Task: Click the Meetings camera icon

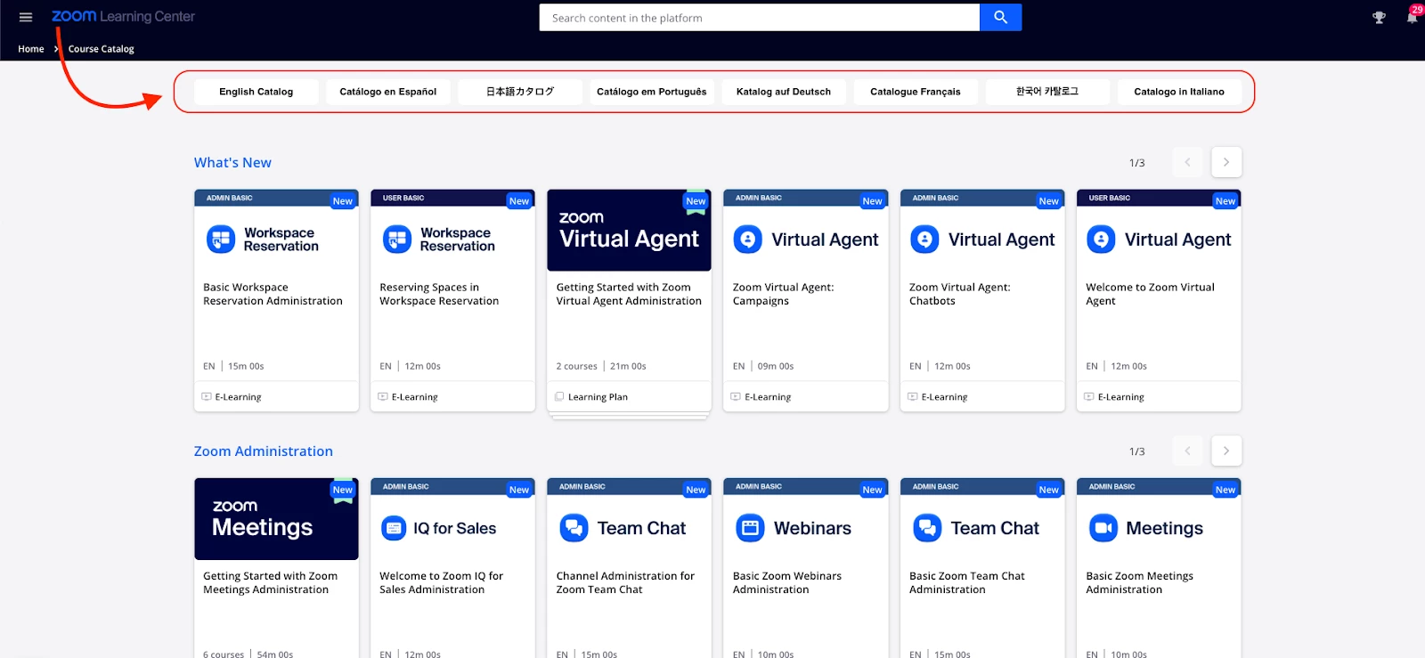Action: (x=1103, y=528)
